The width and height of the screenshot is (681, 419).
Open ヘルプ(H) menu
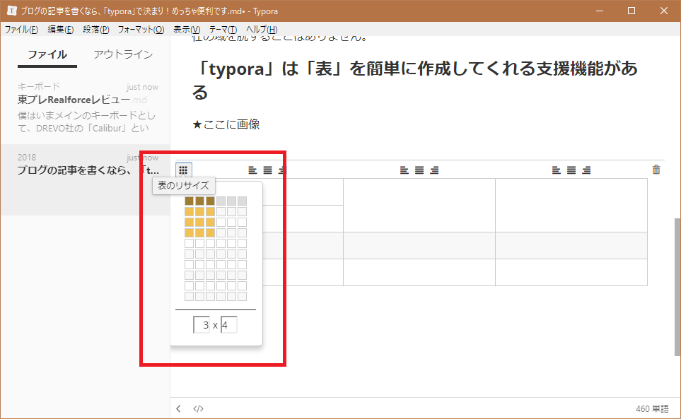262,30
